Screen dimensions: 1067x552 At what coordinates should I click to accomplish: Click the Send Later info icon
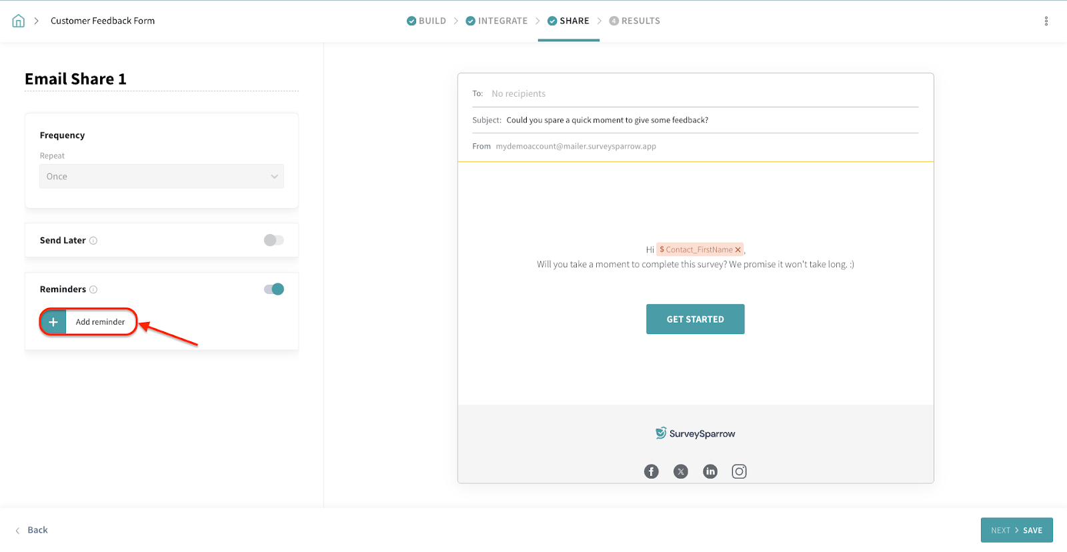(93, 241)
